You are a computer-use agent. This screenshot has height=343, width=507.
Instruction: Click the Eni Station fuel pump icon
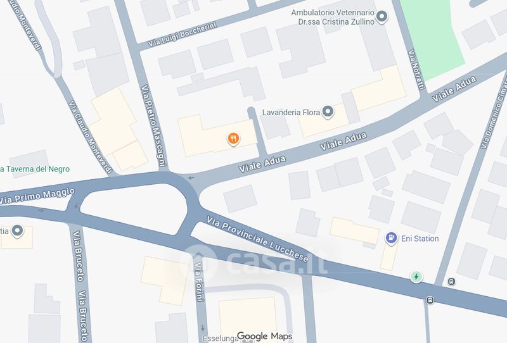pyautogui.click(x=391, y=239)
